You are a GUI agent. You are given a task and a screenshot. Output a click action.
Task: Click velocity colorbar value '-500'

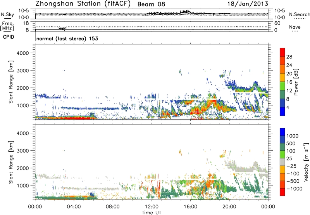(x=293, y=181)
